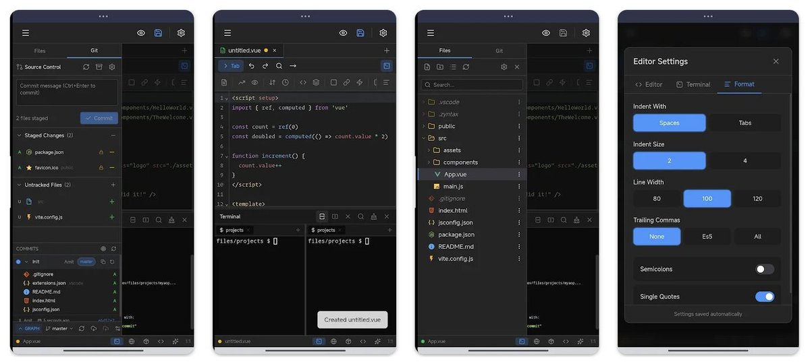
Task: Click the refresh icon in the COMMITS header
Action: [x=113, y=249]
